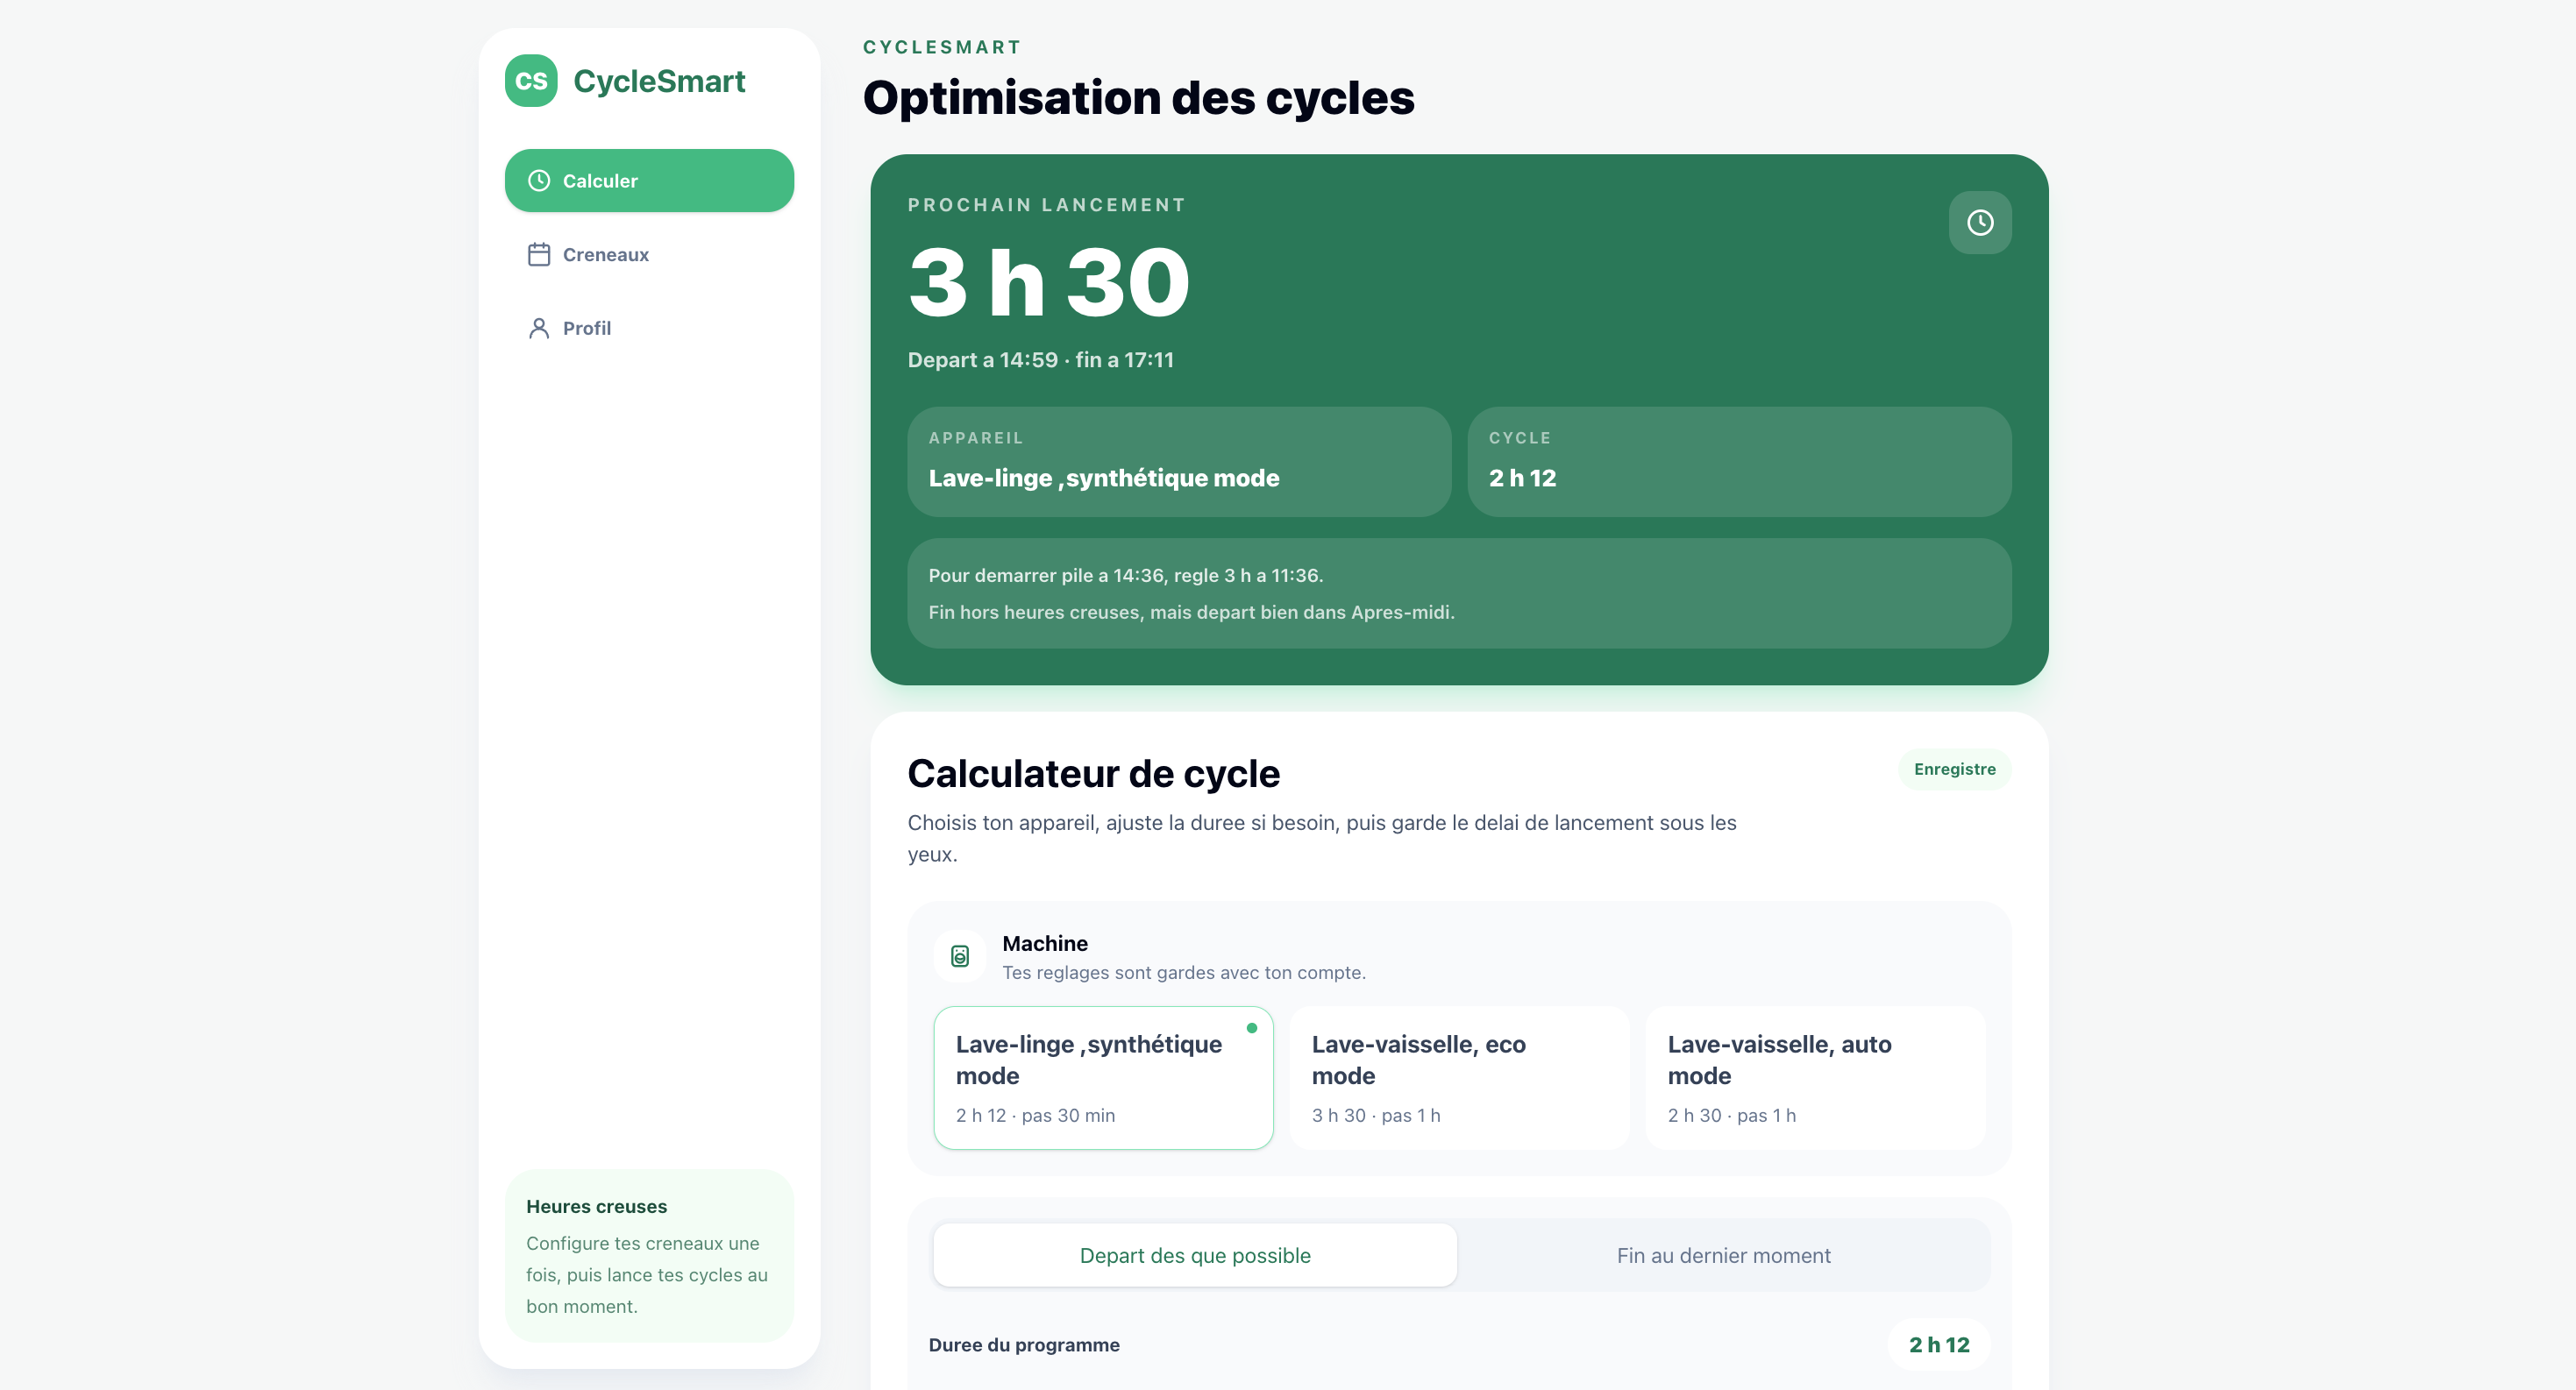Select Lave-vaisselle, eco mode card
Viewport: 2576px width, 1390px height.
[x=1459, y=1077]
